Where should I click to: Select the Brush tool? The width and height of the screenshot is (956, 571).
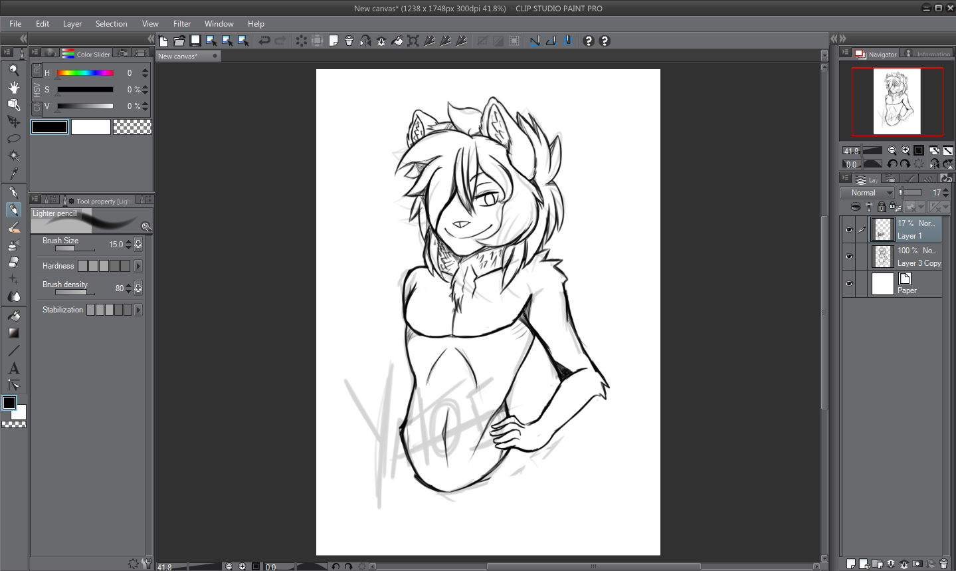[x=13, y=227]
